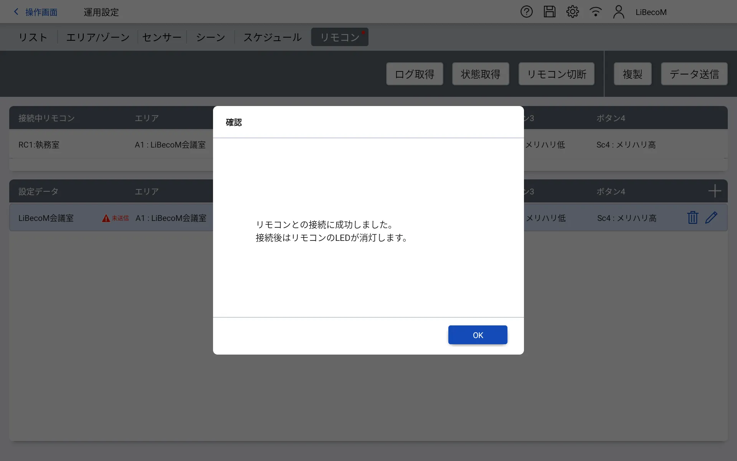The height and width of the screenshot is (461, 737).
Task: Click the データ送信 button
Action: tap(694, 74)
